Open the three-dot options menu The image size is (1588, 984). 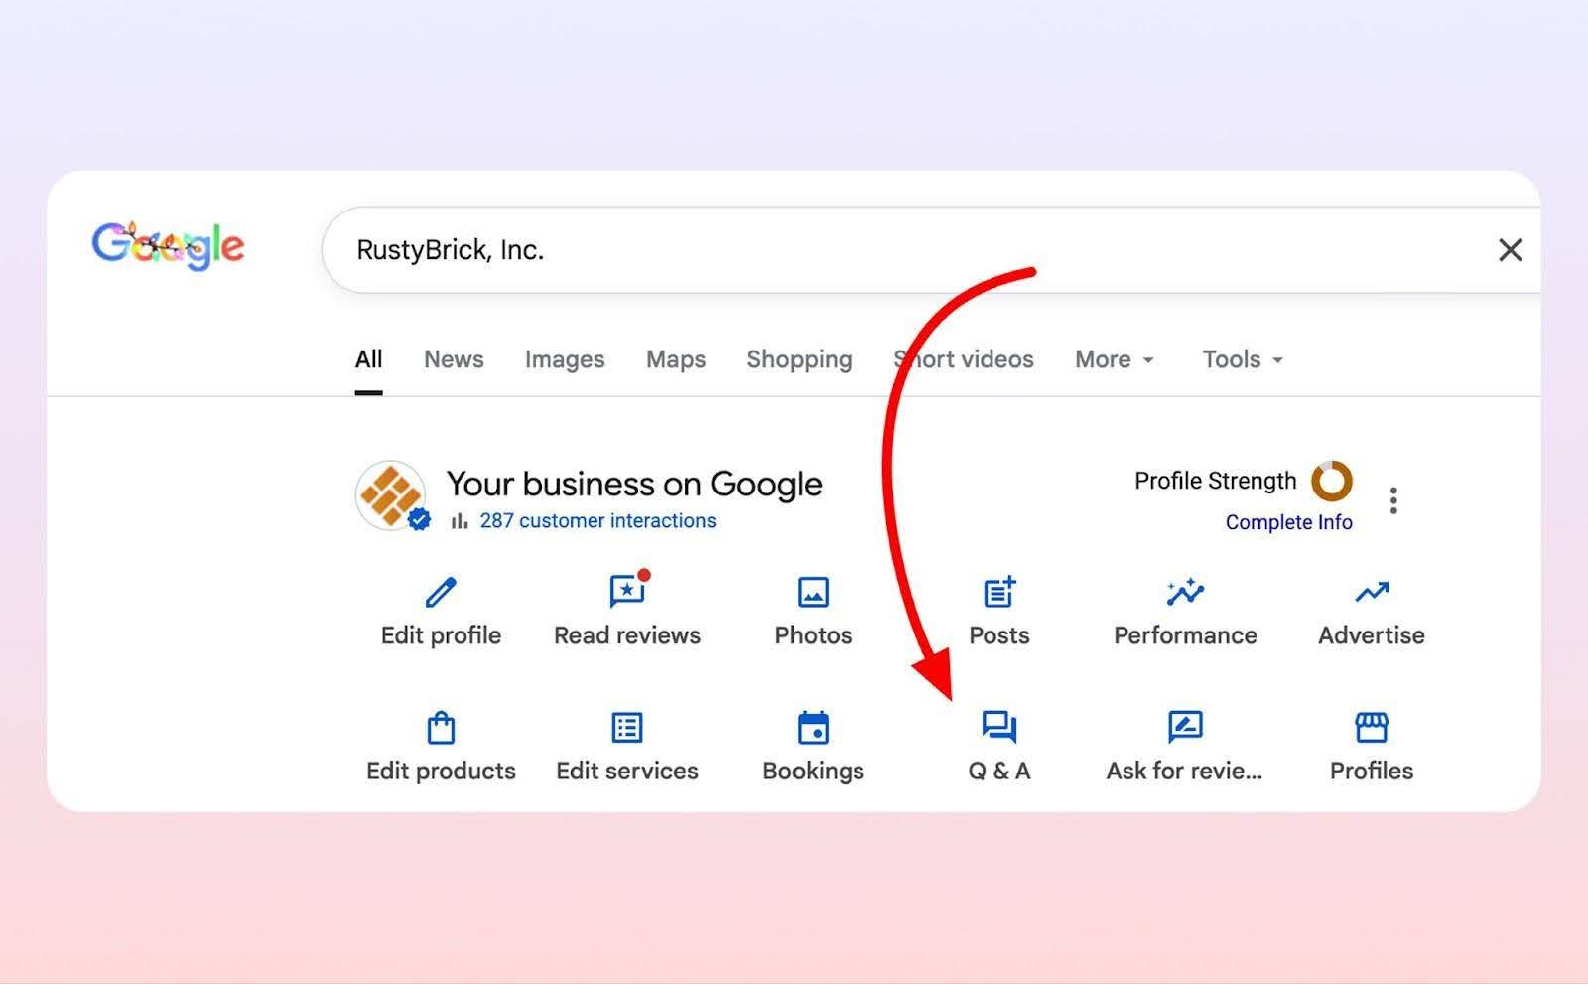(x=1393, y=500)
